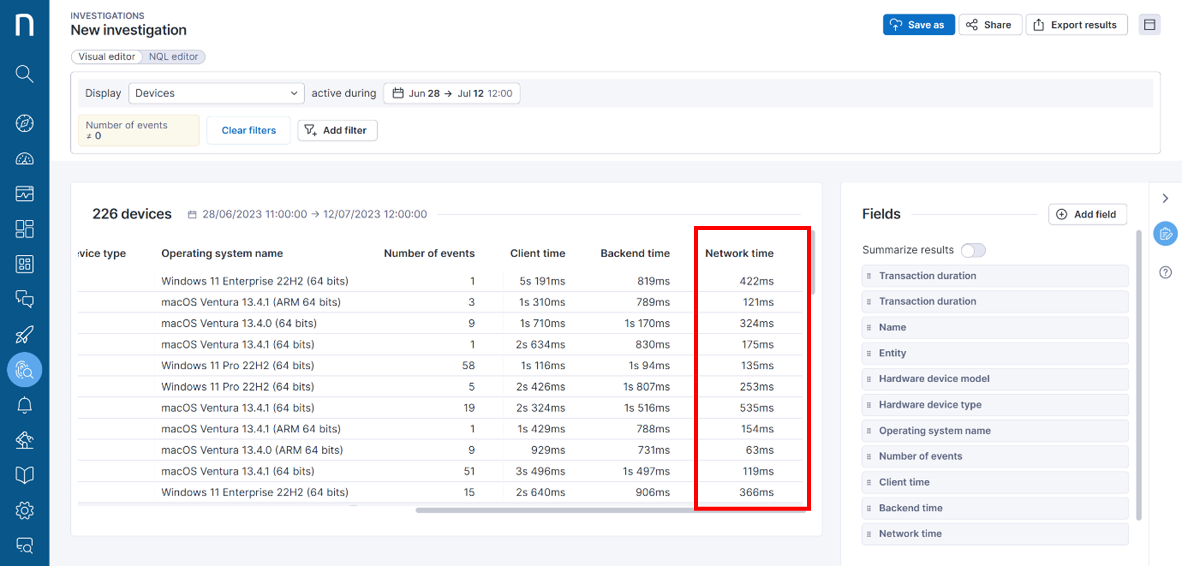Select the Investigations fingerprint icon in sidebar
This screenshot has width=1182, height=566.
[24, 370]
